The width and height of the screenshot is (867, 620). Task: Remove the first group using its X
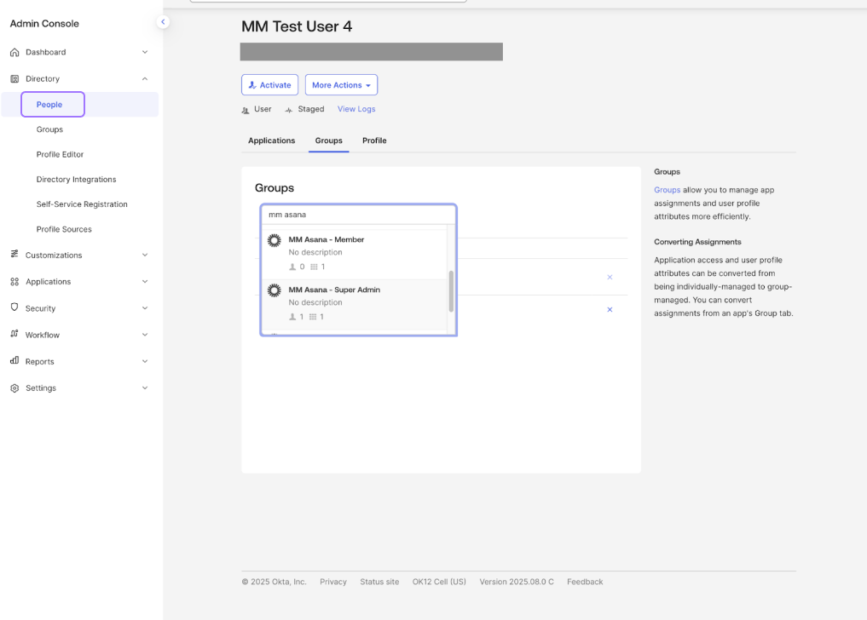click(x=610, y=277)
